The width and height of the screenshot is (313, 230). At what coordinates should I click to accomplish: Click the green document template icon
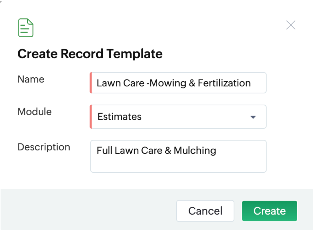26,28
